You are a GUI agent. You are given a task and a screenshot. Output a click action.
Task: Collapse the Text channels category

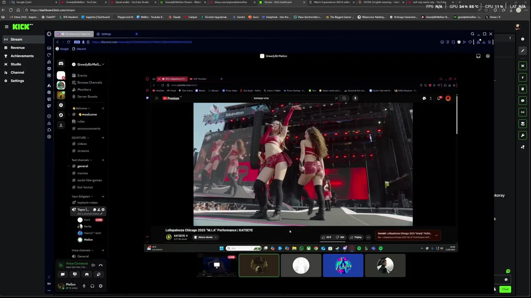point(82,160)
